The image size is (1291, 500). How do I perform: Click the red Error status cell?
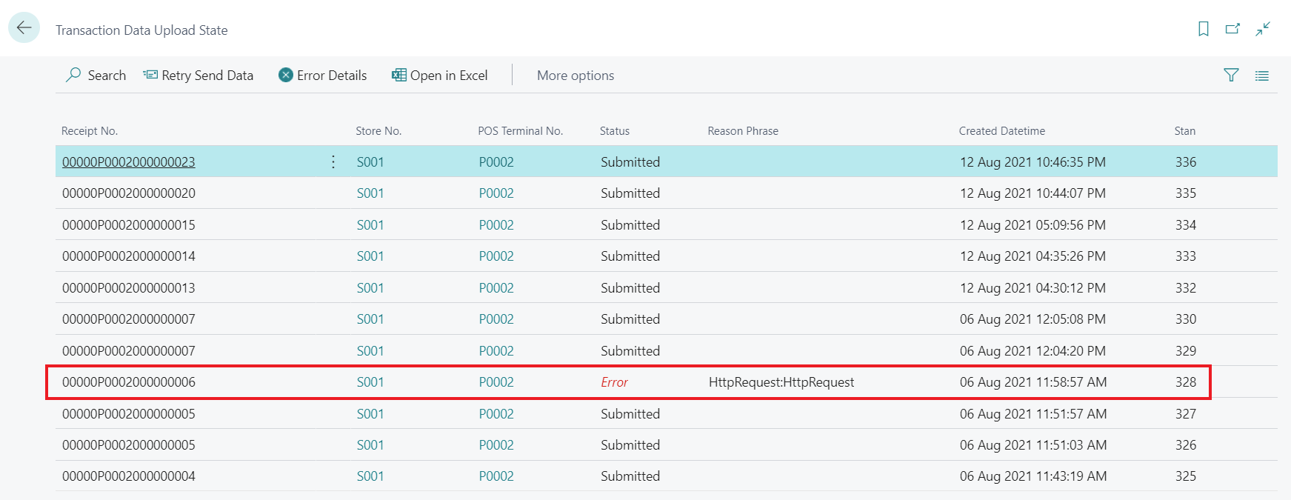pyautogui.click(x=614, y=382)
